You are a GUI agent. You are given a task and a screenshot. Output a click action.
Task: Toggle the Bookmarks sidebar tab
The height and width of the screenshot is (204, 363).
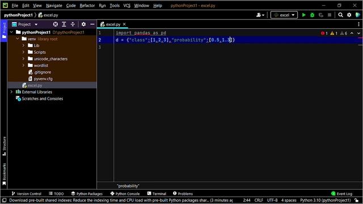pyautogui.click(x=4, y=174)
